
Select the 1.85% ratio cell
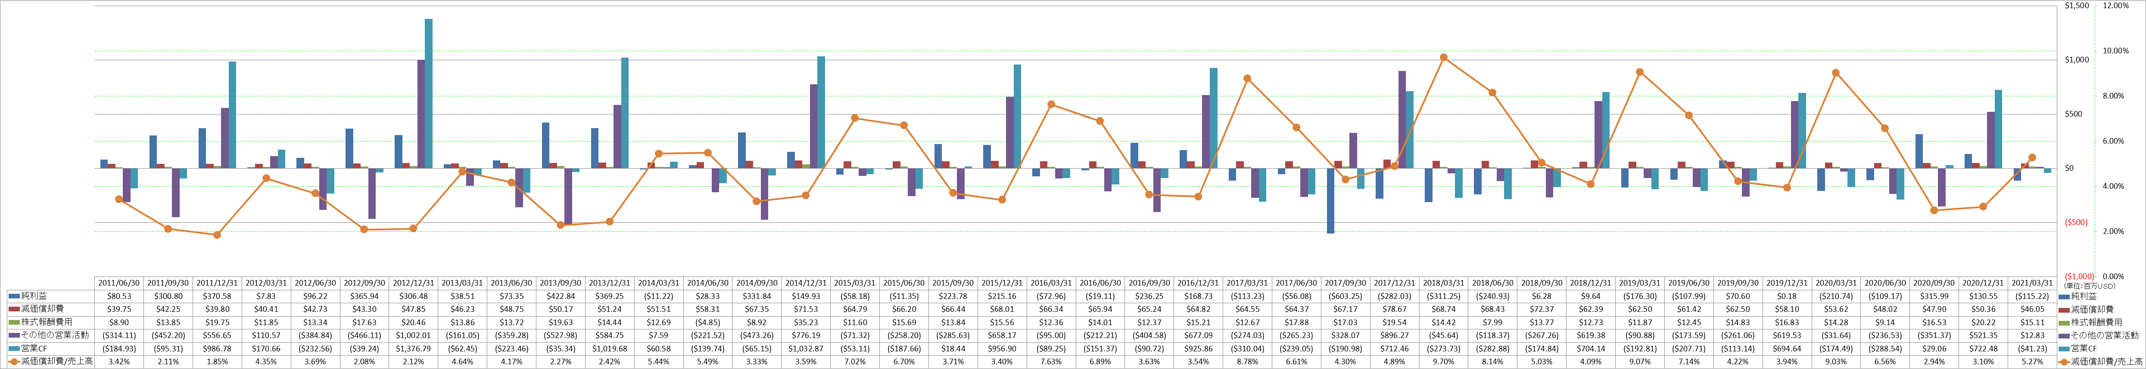(x=218, y=363)
